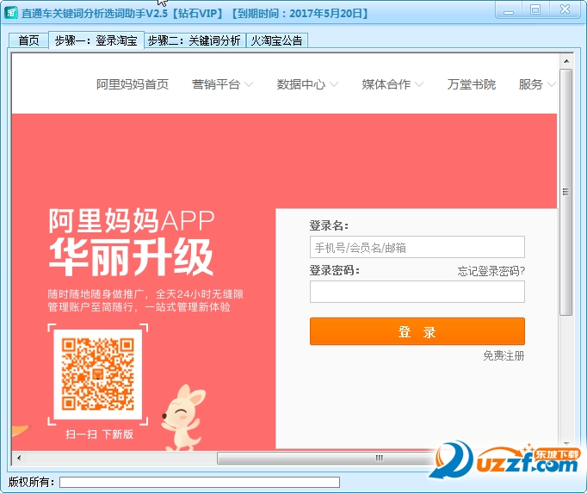Focus the 登录密码 input field

(x=417, y=292)
